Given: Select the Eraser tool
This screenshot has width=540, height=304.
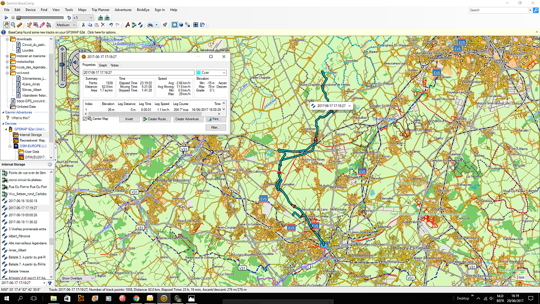Looking at the screenshot, I should [x=42, y=25].
